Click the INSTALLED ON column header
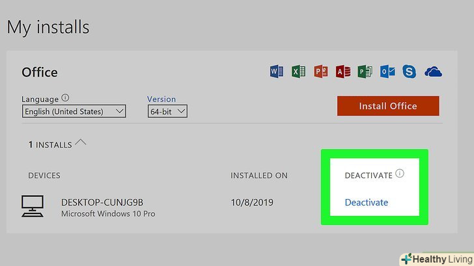The image size is (474, 266). click(x=259, y=176)
